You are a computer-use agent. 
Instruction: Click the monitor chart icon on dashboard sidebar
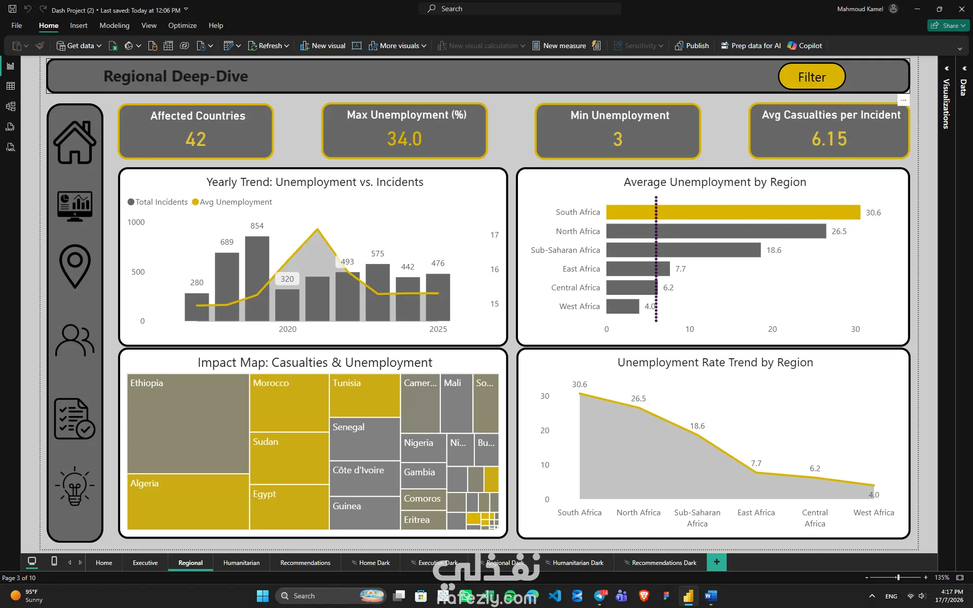point(75,206)
